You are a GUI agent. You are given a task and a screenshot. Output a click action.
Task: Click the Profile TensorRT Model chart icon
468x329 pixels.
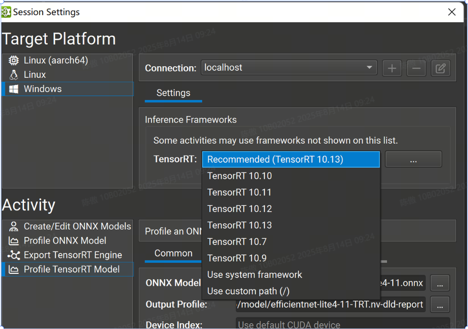pyautogui.click(x=13, y=269)
